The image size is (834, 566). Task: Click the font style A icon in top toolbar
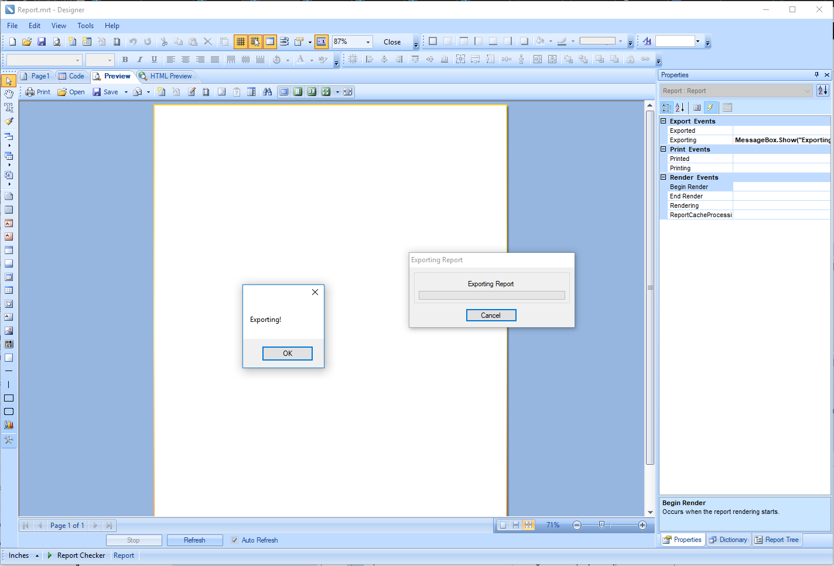click(647, 42)
